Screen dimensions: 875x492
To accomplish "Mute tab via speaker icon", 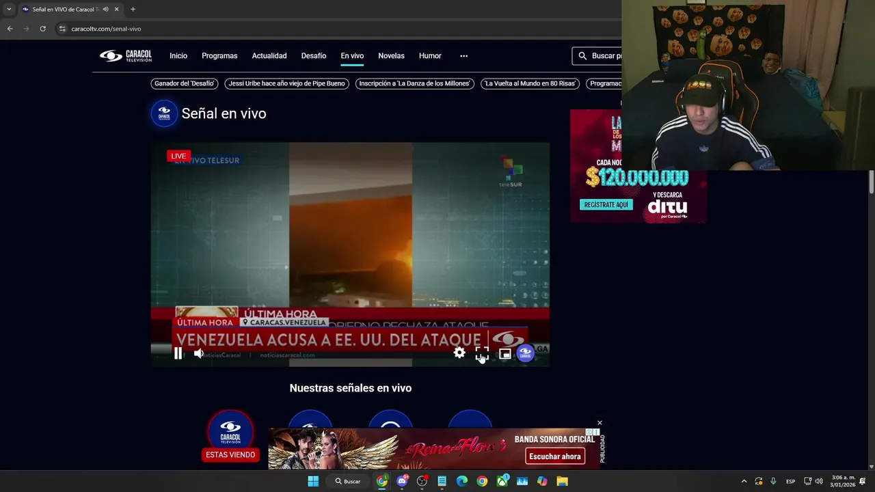I will click(105, 9).
